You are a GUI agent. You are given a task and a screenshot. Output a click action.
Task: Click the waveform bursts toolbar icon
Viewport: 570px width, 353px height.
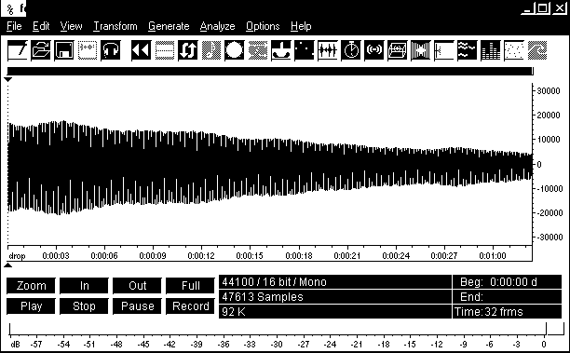coord(328,50)
